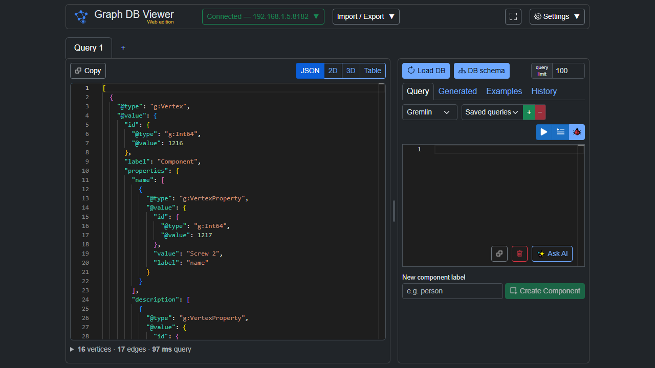The height and width of the screenshot is (368, 655).
Task: Click the Web edition subtitle
Action: [x=160, y=22]
